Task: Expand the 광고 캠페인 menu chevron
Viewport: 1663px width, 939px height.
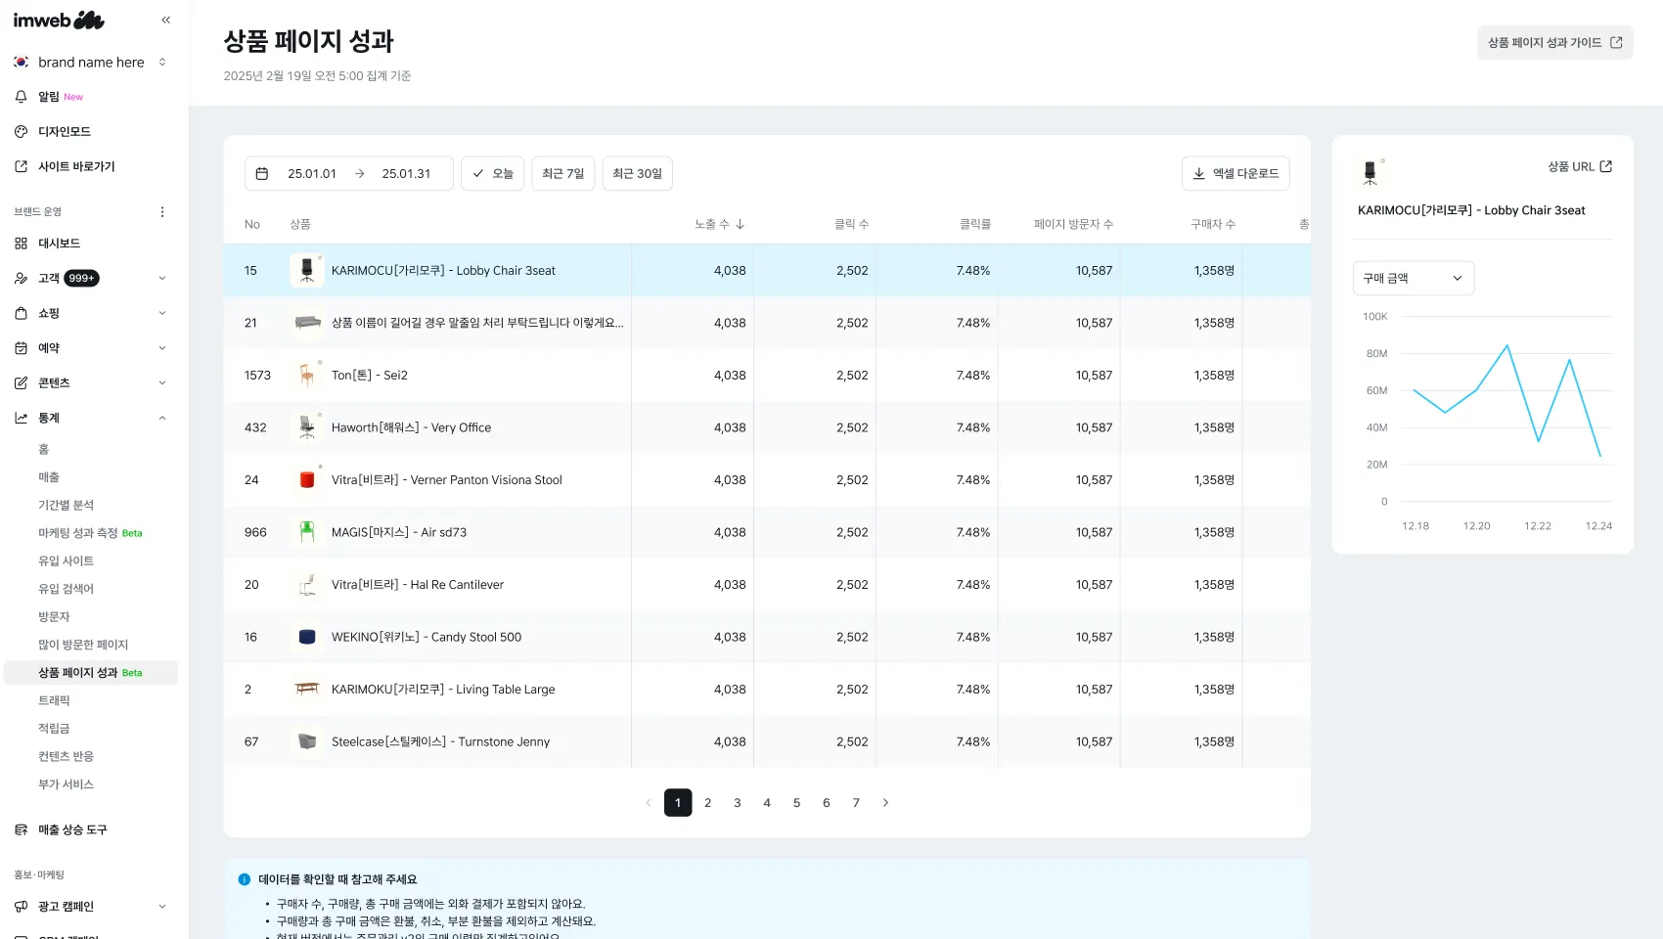Action: tap(162, 907)
